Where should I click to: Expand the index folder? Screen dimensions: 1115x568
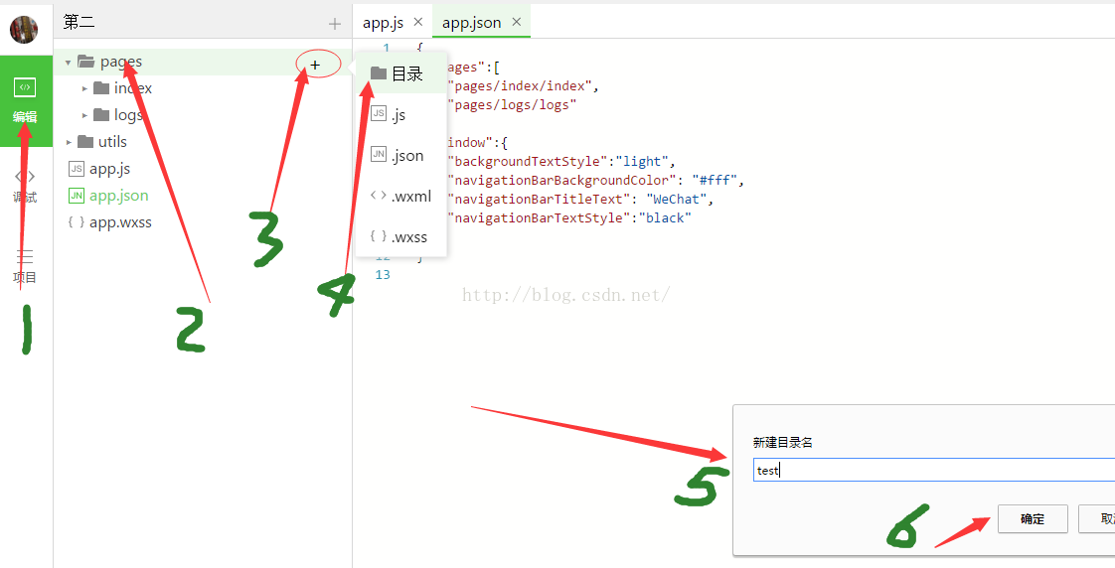(85, 88)
